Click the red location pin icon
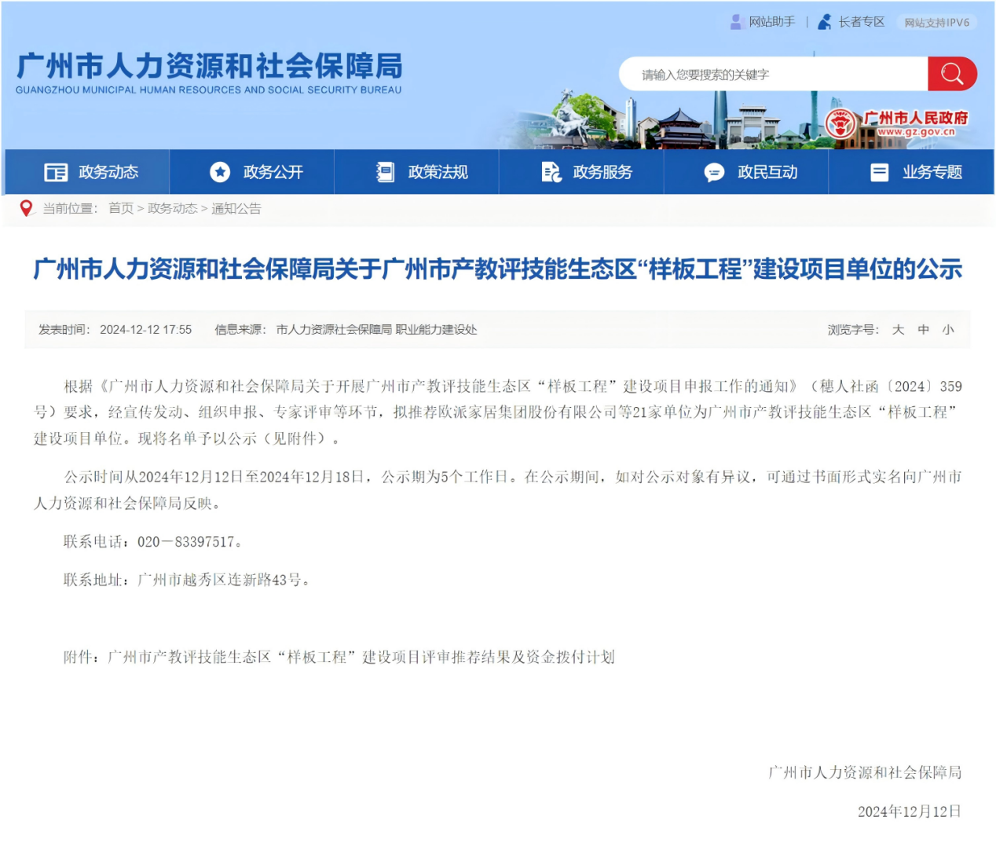Viewport: 996px width, 857px height. point(26,208)
